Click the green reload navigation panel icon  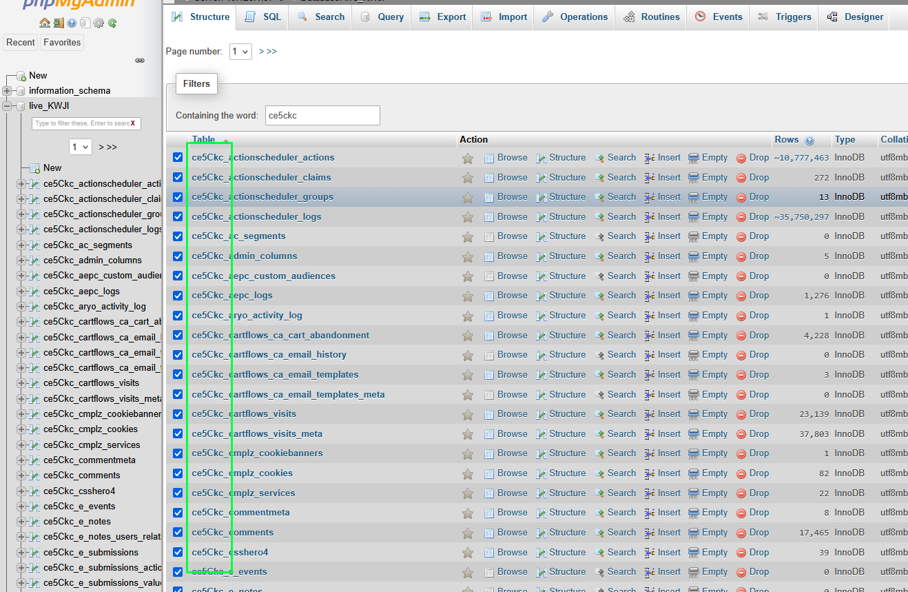[x=112, y=23]
